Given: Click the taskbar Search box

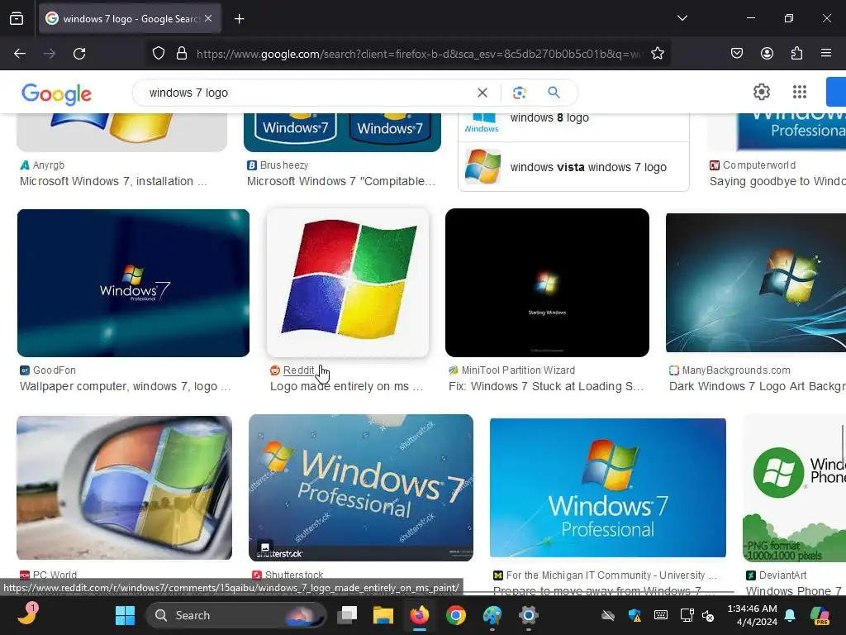Looking at the screenshot, I should [x=235, y=615].
